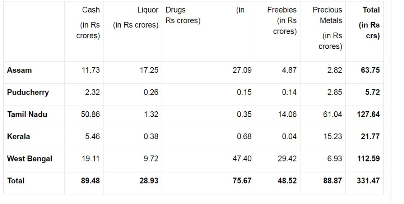Select the Puducherry row label
Image resolution: width=404 pixels, height=204 pixels.
click(27, 93)
